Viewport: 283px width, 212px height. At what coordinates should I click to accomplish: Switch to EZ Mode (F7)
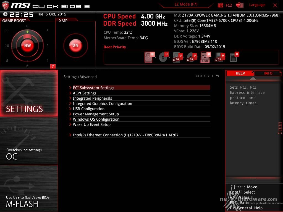coord(186,4)
